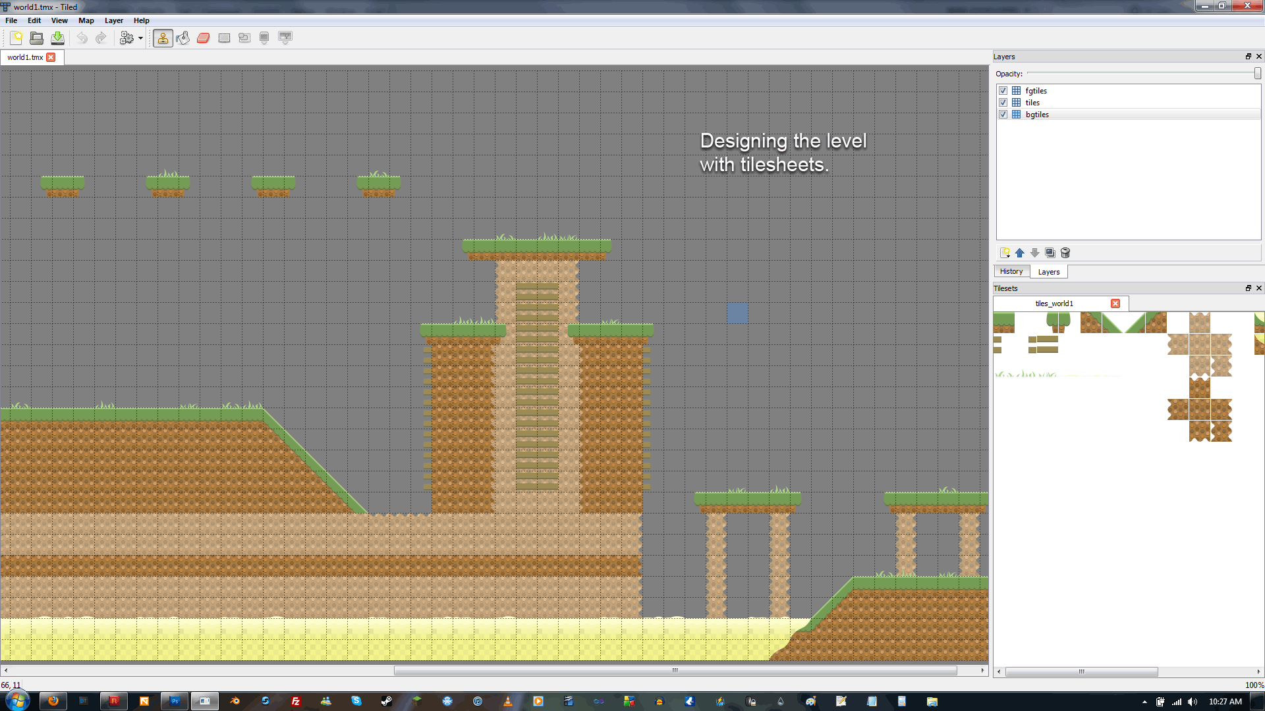Click the layer Opacity slider handle
Image resolution: width=1265 pixels, height=711 pixels.
1258,74
